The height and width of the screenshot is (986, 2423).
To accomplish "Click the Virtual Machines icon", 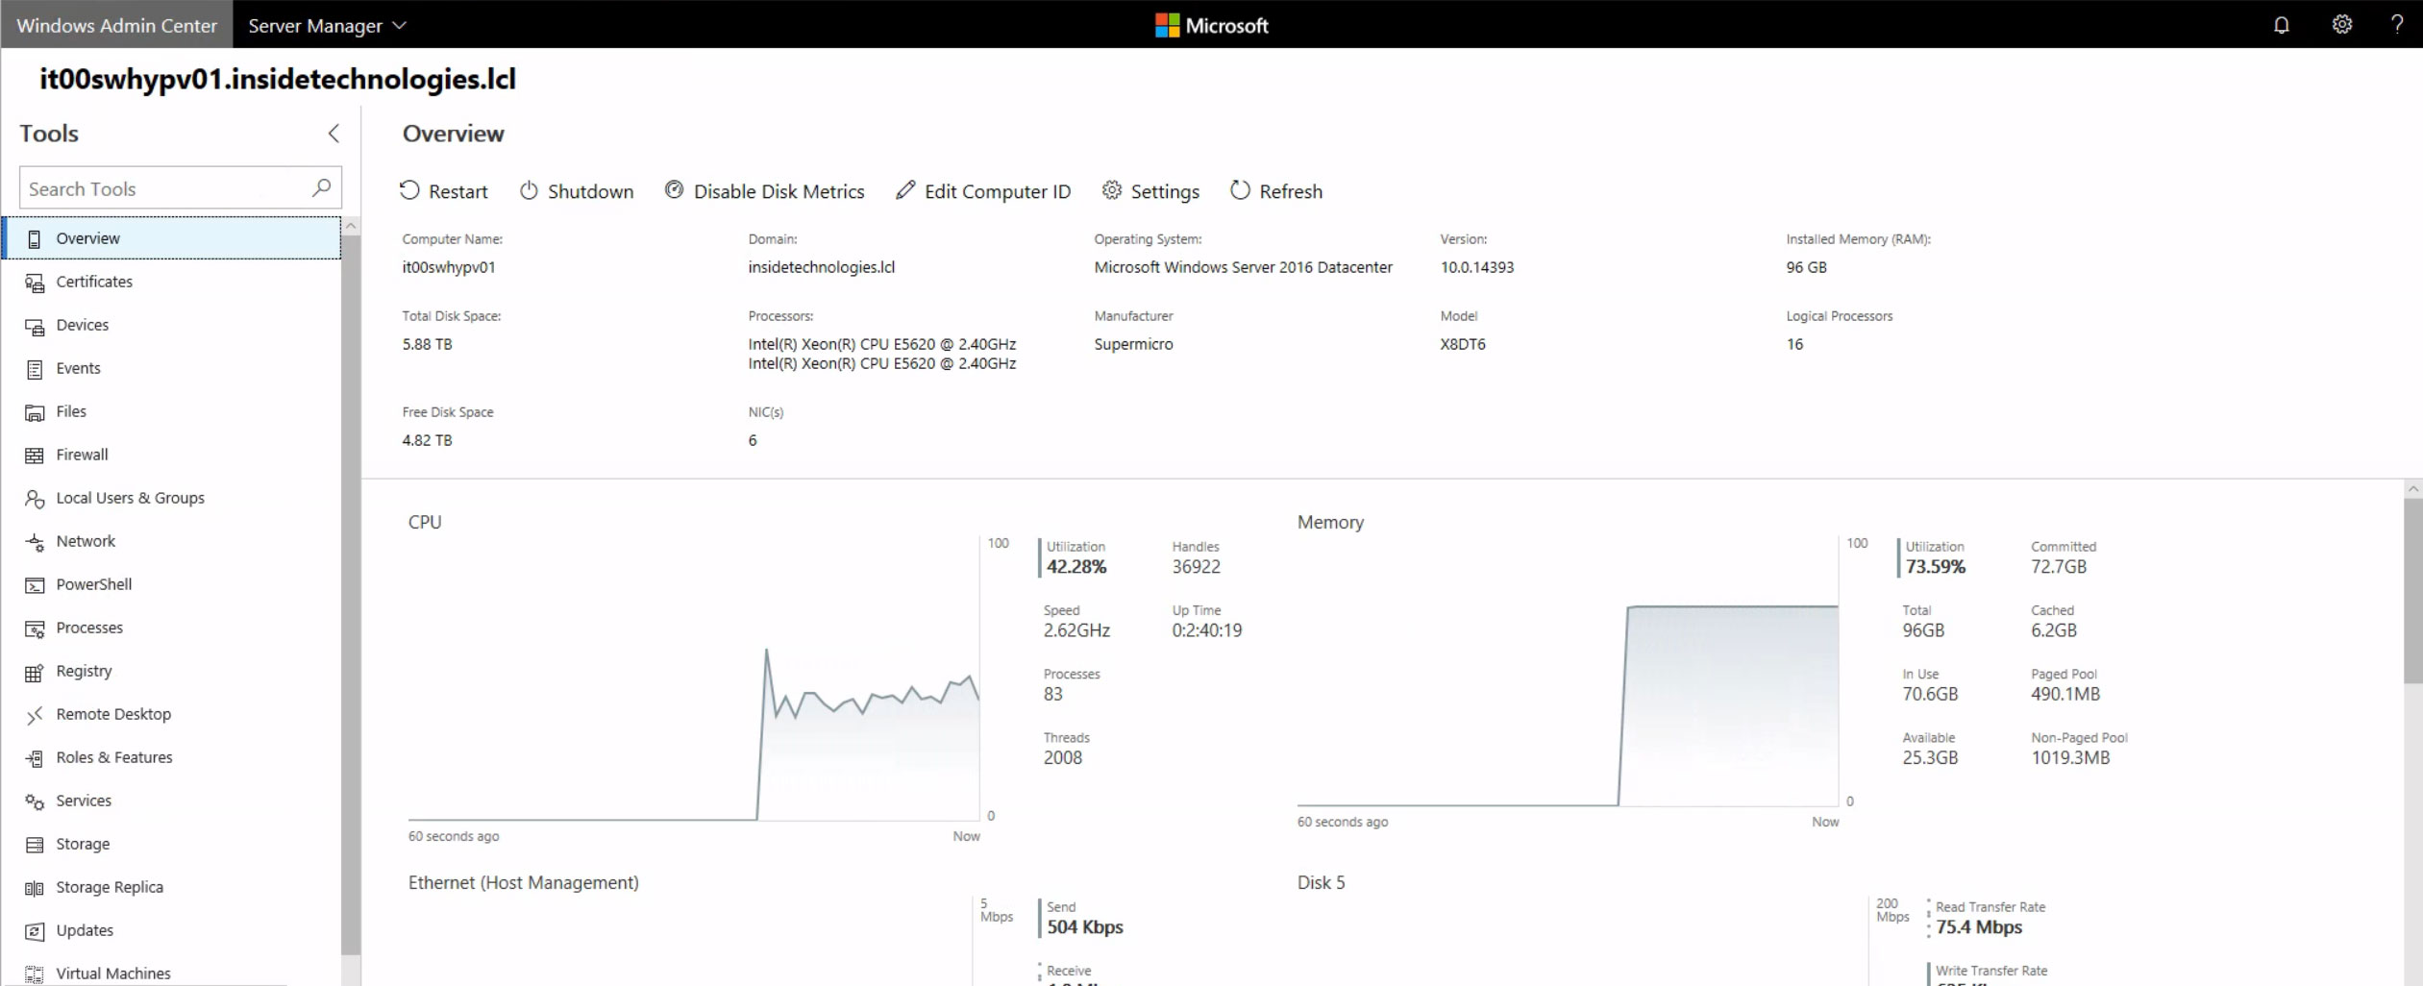I will (35, 974).
